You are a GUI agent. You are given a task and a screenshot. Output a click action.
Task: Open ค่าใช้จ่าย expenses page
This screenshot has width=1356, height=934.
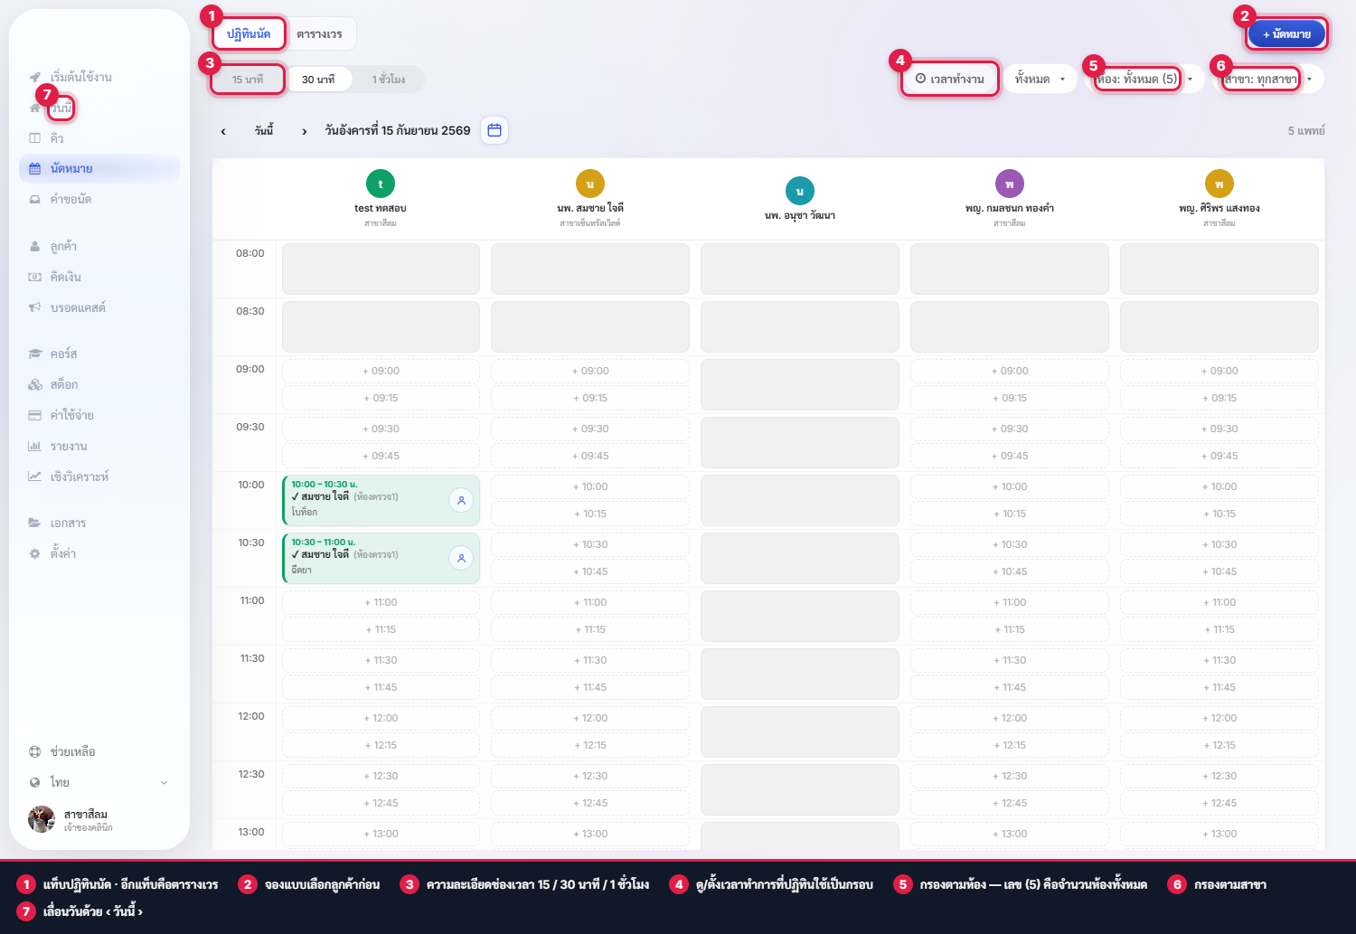99,416
